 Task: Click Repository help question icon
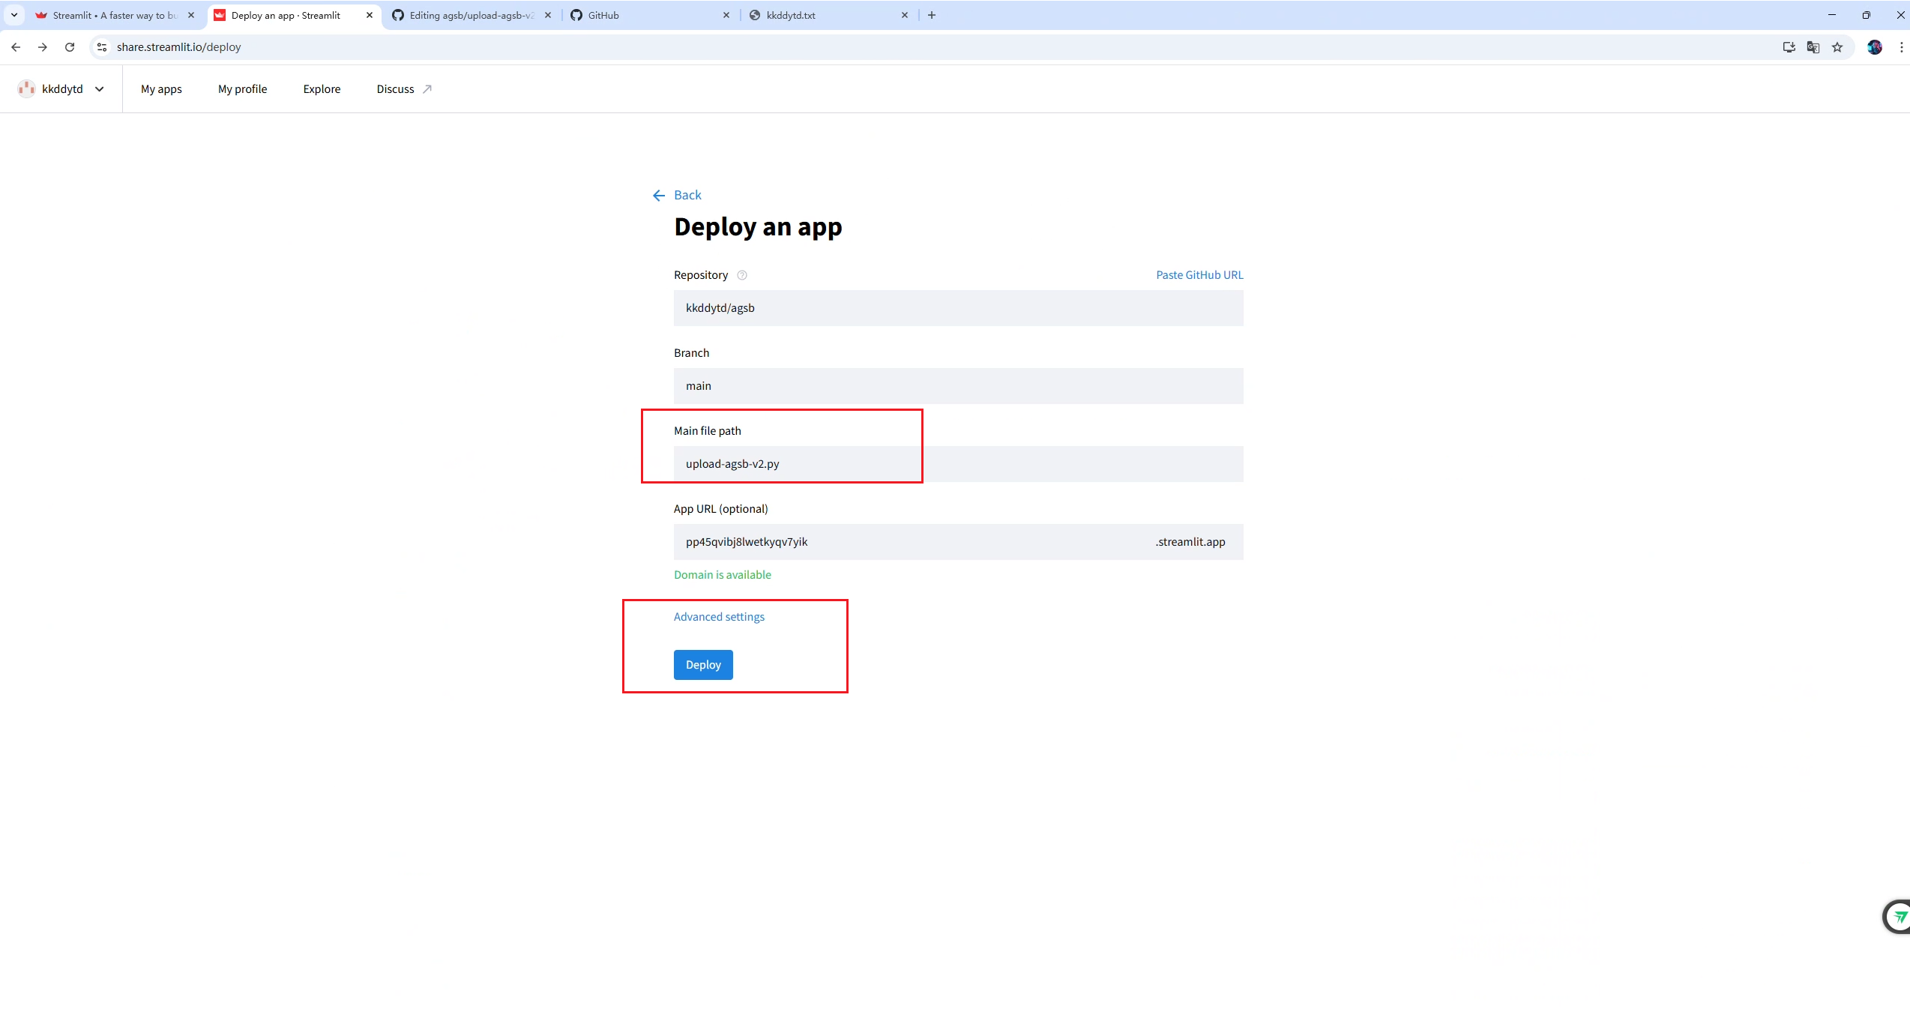click(742, 275)
